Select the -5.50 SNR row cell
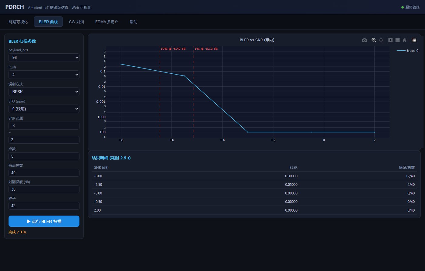 click(98, 185)
